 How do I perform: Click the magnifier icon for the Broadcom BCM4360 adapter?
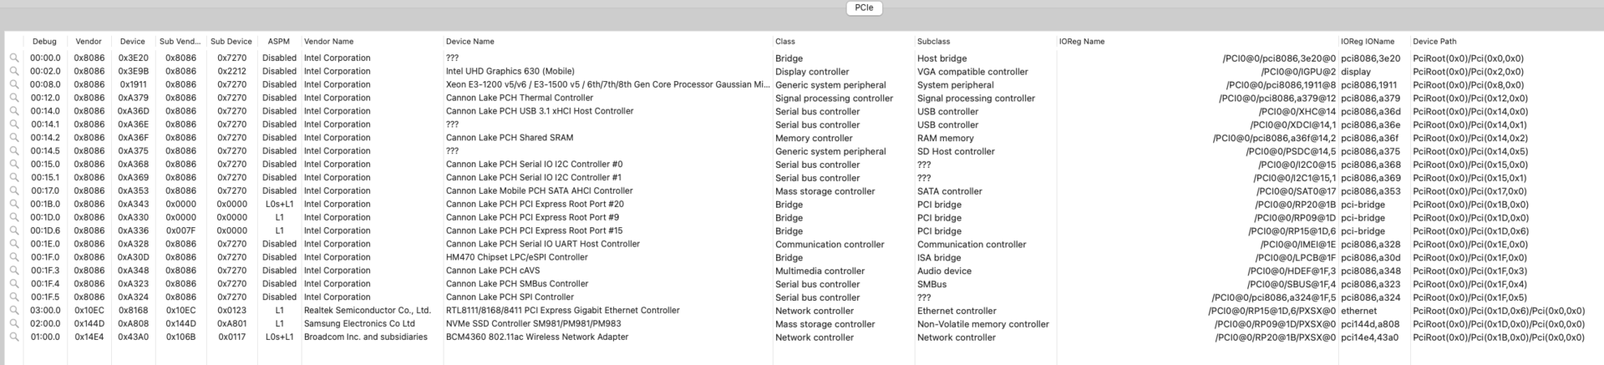[14, 337]
